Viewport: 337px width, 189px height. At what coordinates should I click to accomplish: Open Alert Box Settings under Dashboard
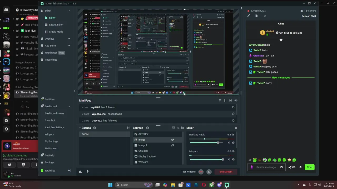54,127
